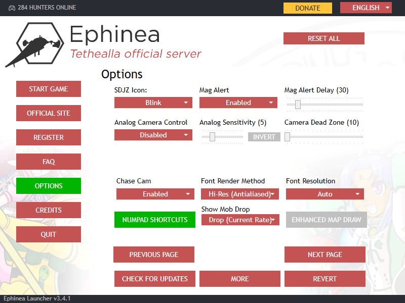Select OPTIONS in the left menu
The width and height of the screenshot is (405, 303).
(49, 186)
